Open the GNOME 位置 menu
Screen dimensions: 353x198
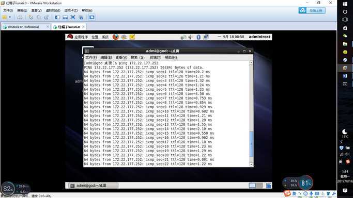pyautogui.click(x=95, y=37)
